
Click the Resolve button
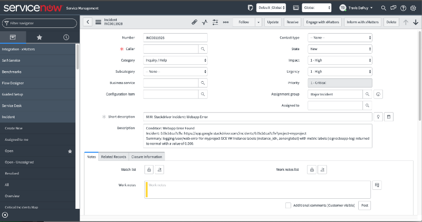292,22
